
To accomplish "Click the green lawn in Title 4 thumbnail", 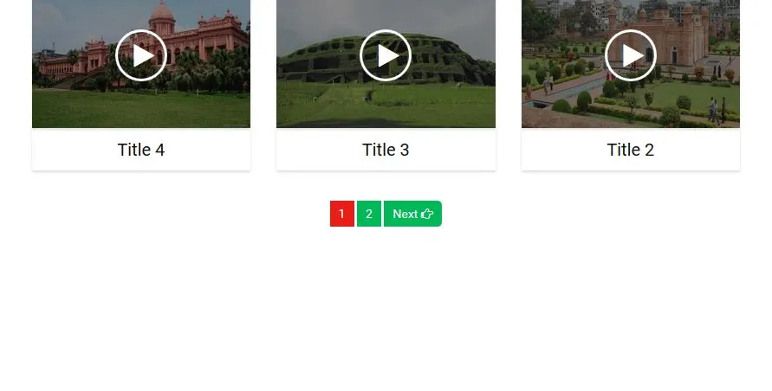I will tap(141, 109).
